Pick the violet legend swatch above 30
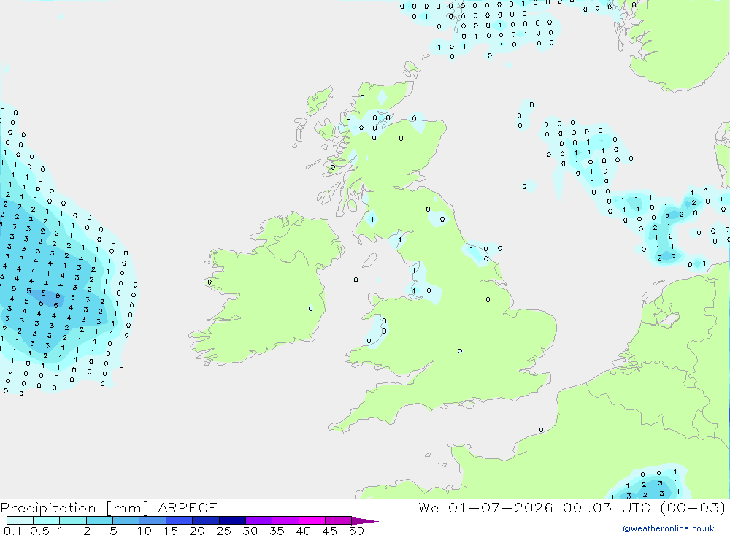 pyautogui.click(x=259, y=520)
